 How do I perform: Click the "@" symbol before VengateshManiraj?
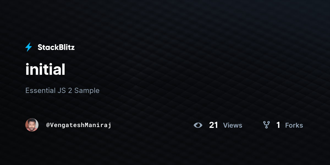(x=48, y=125)
